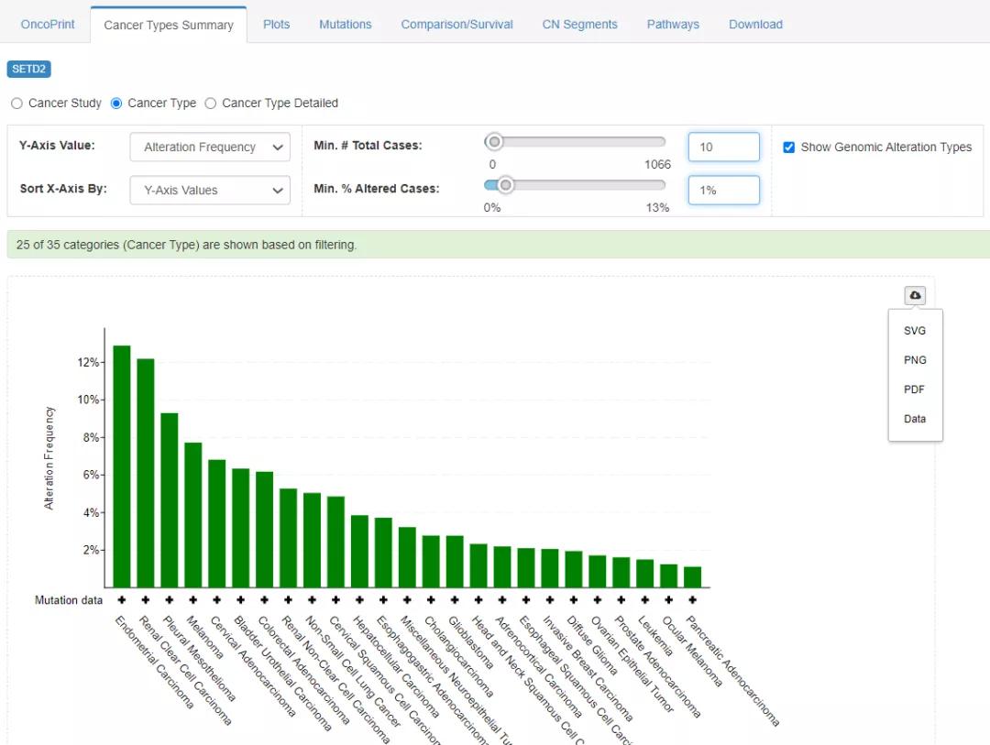Uncheck Show Genomic Alteration Types
Image resolution: width=990 pixels, height=745 pixels.
tap(788, 148)
